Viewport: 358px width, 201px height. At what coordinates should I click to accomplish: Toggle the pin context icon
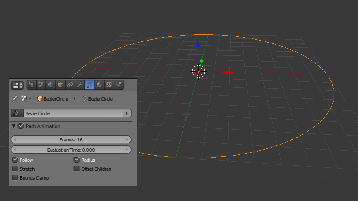point(15,98)
